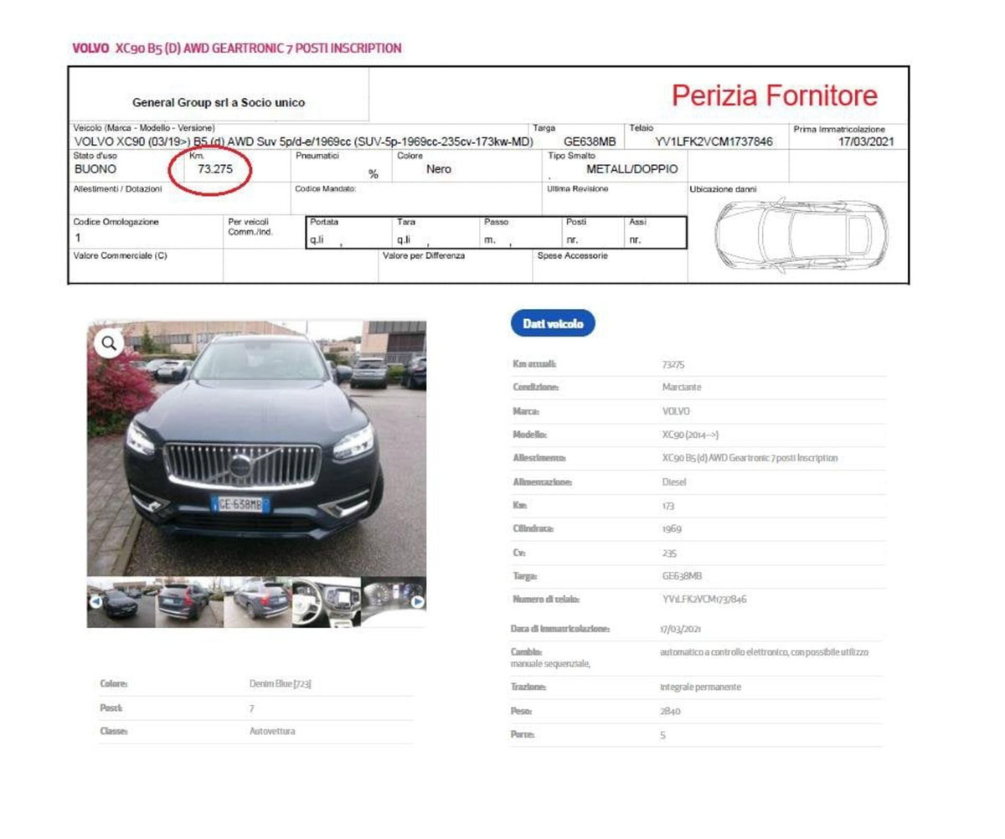The image size is (1005, 839).
Task: Click the Modello value XC90 (2014-->)
Action: pos(690,435)
